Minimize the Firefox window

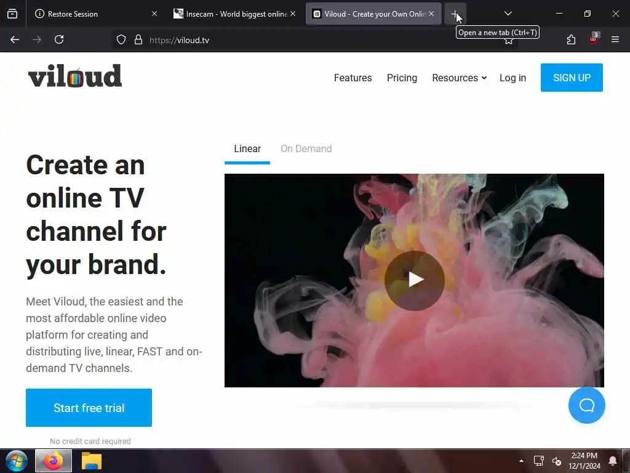click(559, 14)
